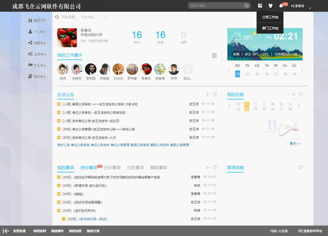Go to previous week in the weather calendar
The image size is (328, 236).
(229, 71)
